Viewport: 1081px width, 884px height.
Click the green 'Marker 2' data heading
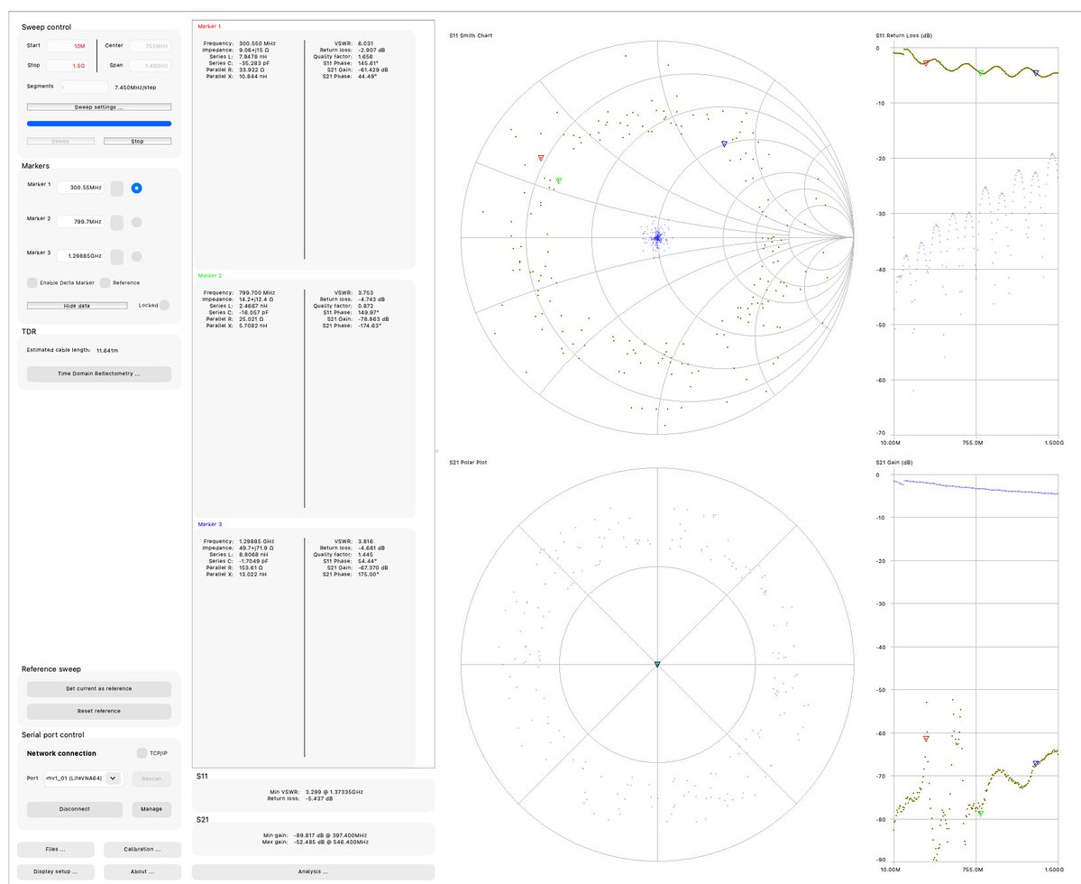(x=209, y=275)
